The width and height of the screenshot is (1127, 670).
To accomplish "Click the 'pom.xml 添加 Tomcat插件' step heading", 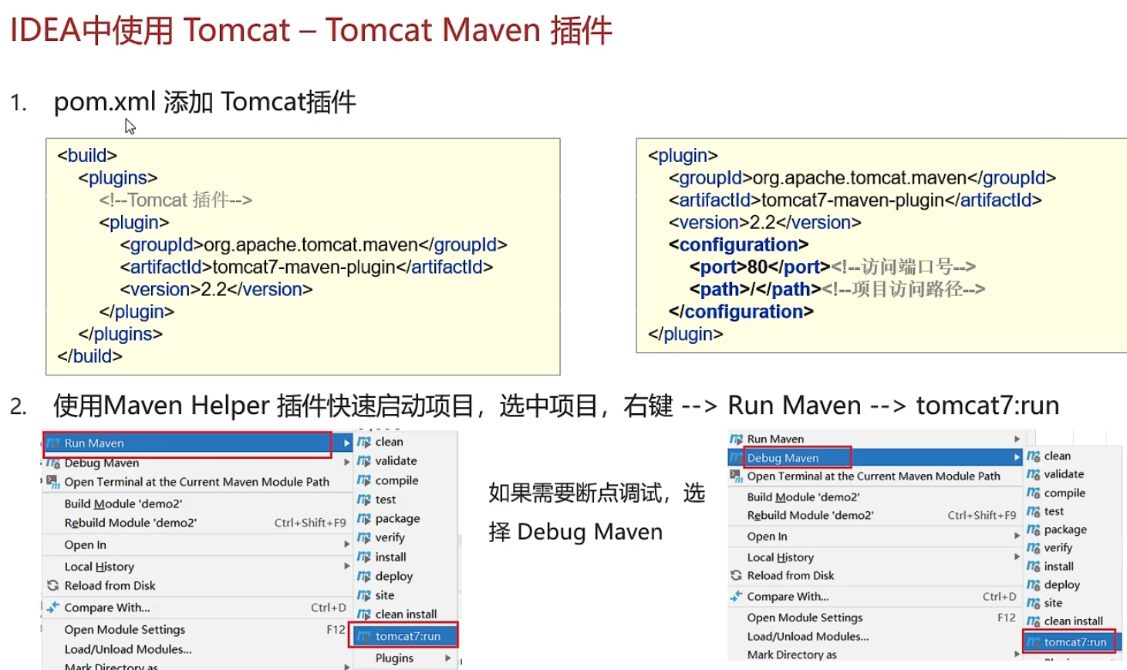I will [x=204, y=102].
